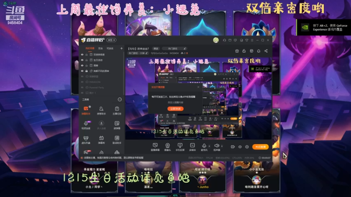Open the share icon below the title bar
Viewport: 351px width, 197px height.
point(266,51)
